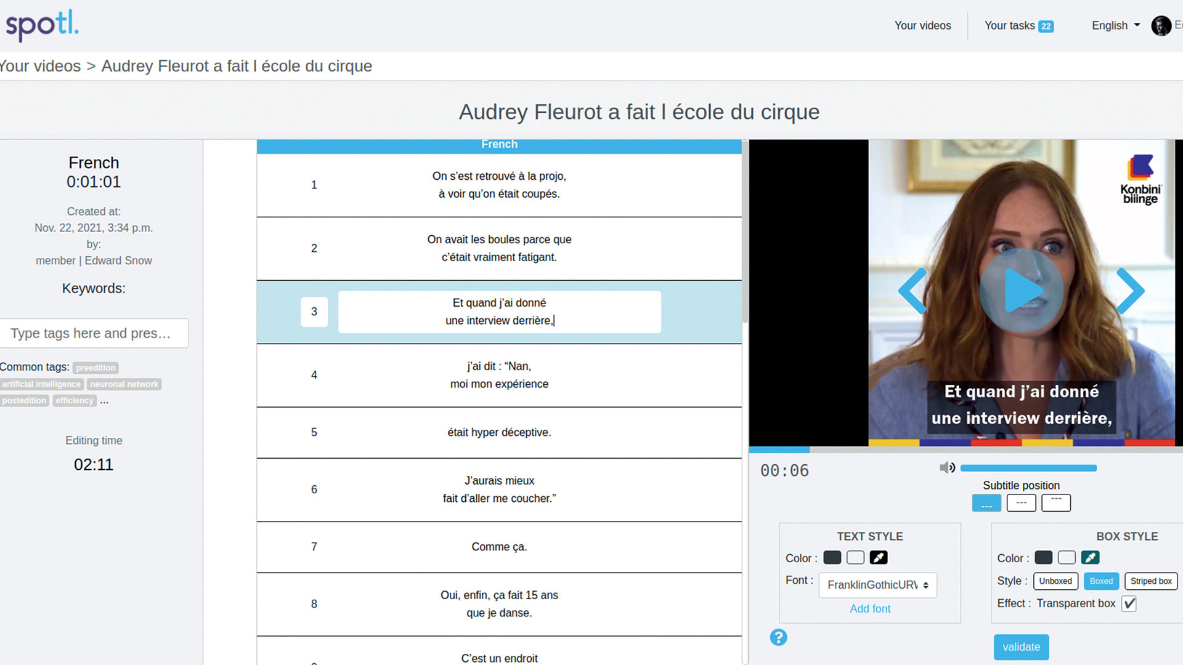Image resolution: width=1183 pixels, height=665 pixels.
Task: Pick custom text color with eyedropper
Action: [879, 558]
